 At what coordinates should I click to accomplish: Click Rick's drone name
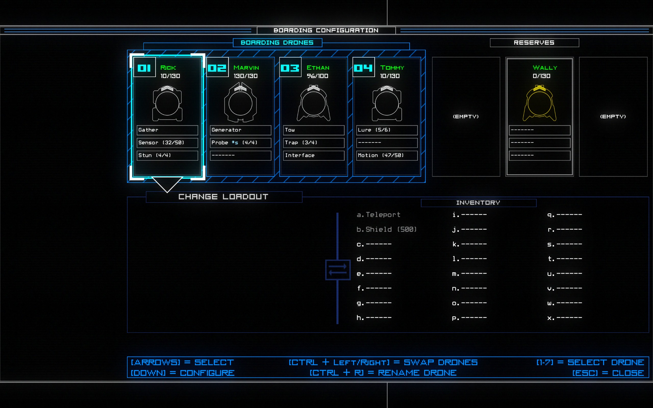(168, 68)
